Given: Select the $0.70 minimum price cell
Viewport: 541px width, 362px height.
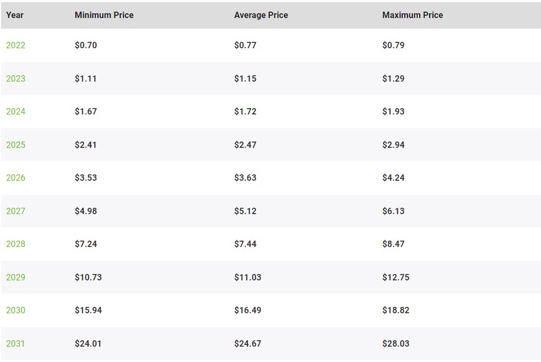Looking at the screenshot, I should [86, 45].
